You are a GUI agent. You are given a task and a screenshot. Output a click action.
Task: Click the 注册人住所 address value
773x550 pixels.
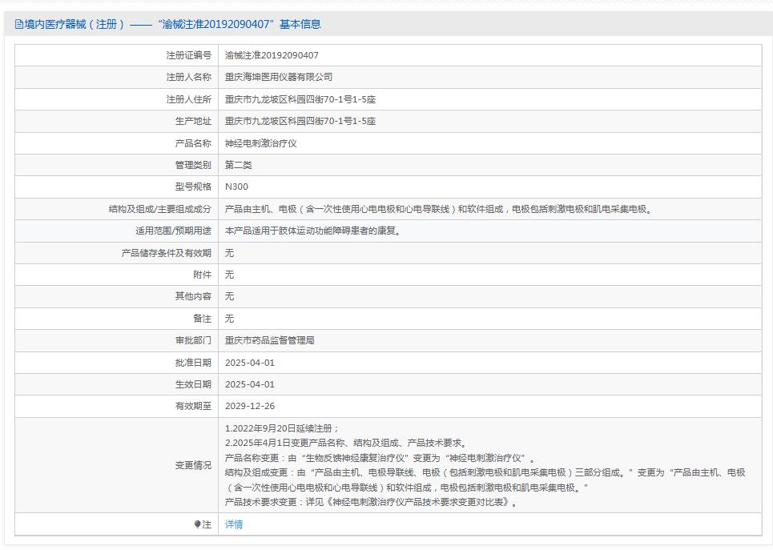point(300,99)
